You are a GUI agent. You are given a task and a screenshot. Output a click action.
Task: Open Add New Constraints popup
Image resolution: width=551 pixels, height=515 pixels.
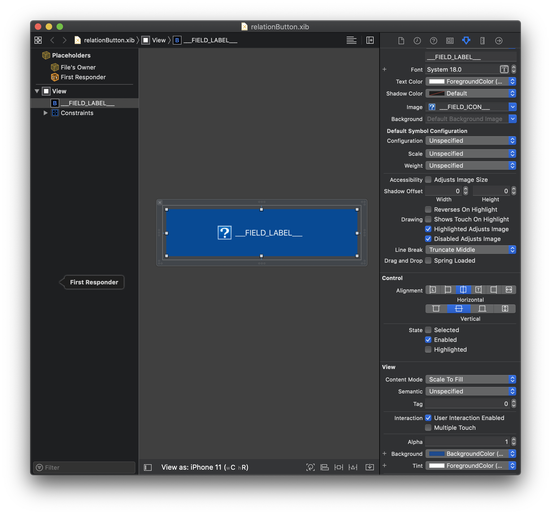coord(339,467)
